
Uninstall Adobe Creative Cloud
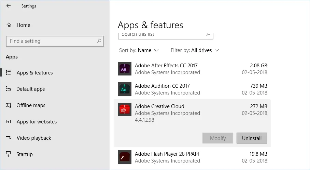point(252,138)
